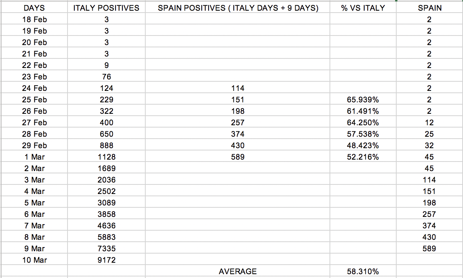Click the Italy positives value 9172

[x=106, y=260]
